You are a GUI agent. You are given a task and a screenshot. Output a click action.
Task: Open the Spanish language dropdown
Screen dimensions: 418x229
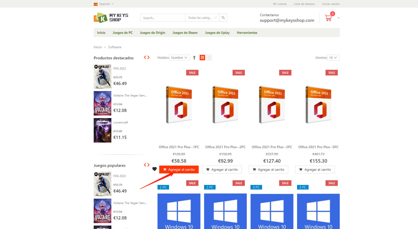(x=104, y=4)
